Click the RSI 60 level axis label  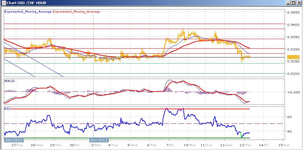tap(289, 117)
